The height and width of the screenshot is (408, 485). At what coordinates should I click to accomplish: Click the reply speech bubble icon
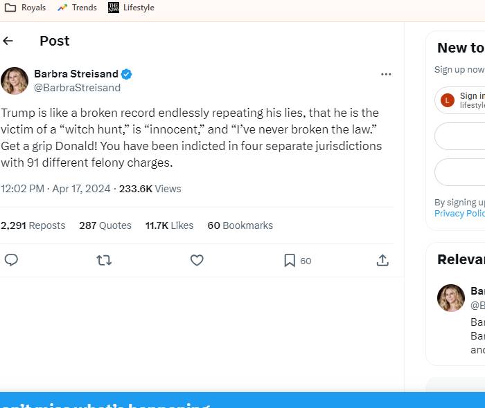click(11, 260)
